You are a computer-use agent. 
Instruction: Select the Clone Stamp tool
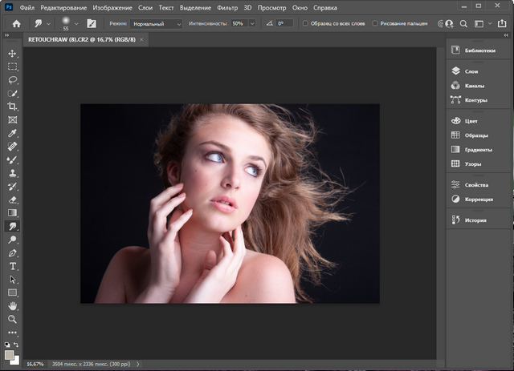tap(13, 172)
